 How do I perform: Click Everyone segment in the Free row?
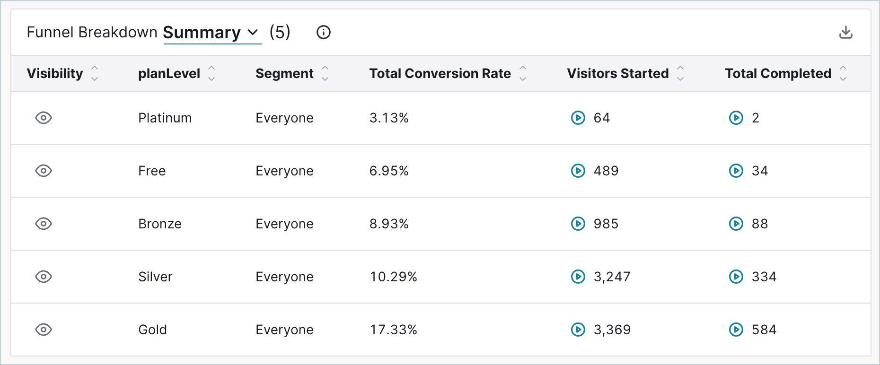(x=284, y=171)
